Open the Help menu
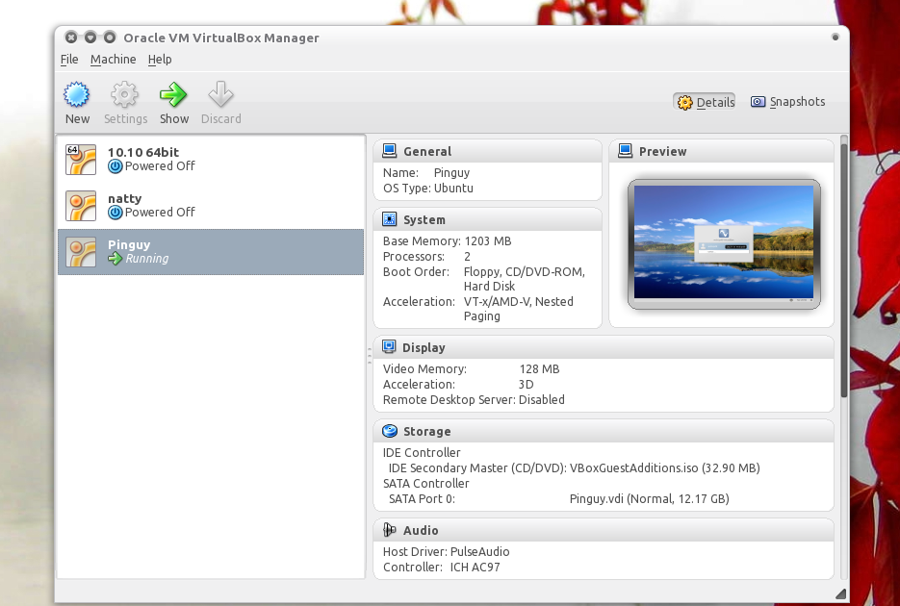The image size is (900, 606). click(160, 59)
